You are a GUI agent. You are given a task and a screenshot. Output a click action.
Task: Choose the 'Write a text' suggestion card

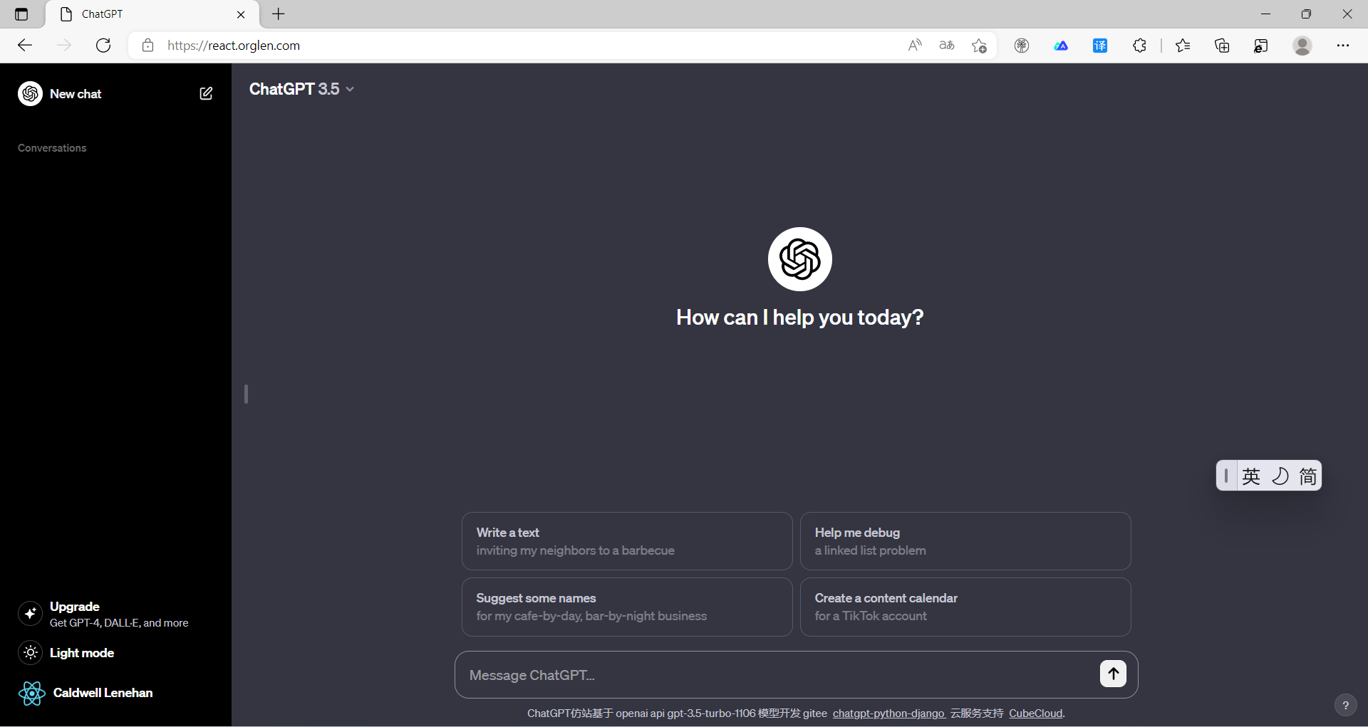pos(627,541)
